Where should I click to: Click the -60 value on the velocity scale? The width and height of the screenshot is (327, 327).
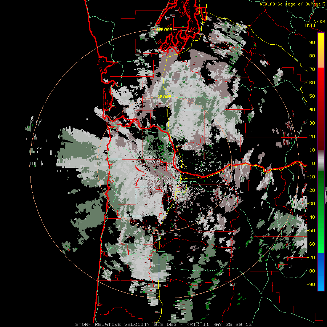tap(311, 244)
